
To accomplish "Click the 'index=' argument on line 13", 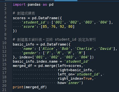I will tap(26, 57).
